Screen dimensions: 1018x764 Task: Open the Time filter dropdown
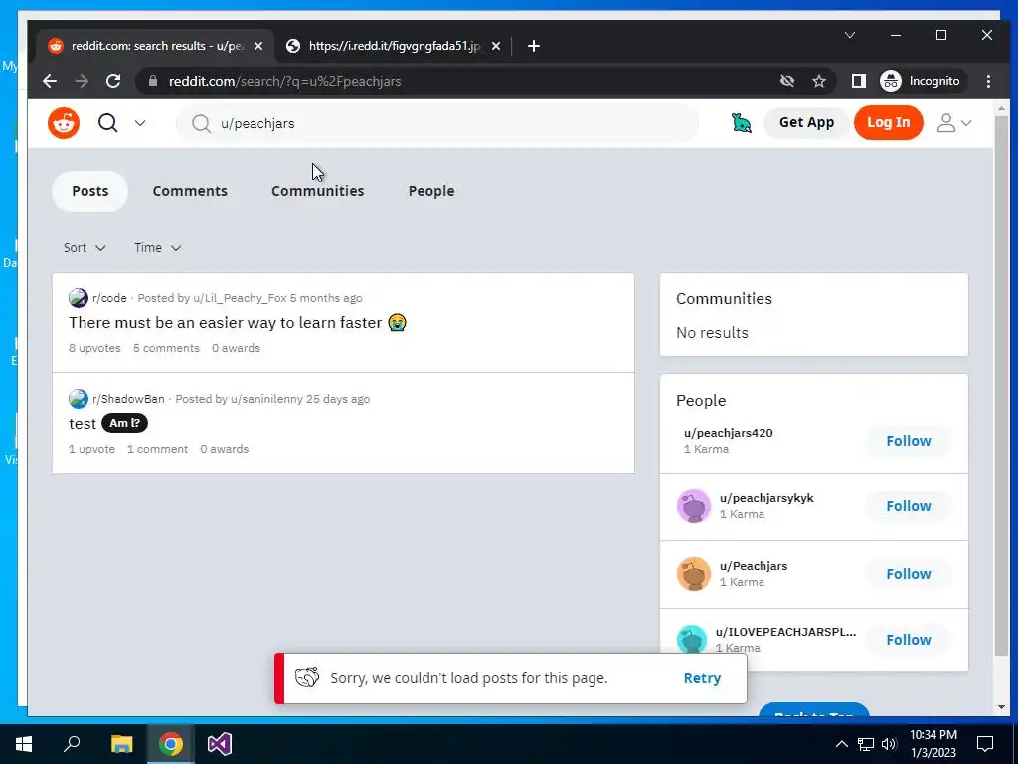(x=157, y=248)
